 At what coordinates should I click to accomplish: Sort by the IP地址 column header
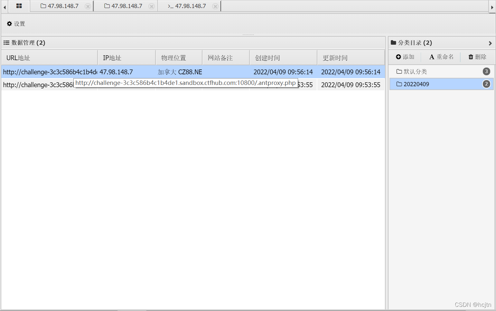coord(126,58)
